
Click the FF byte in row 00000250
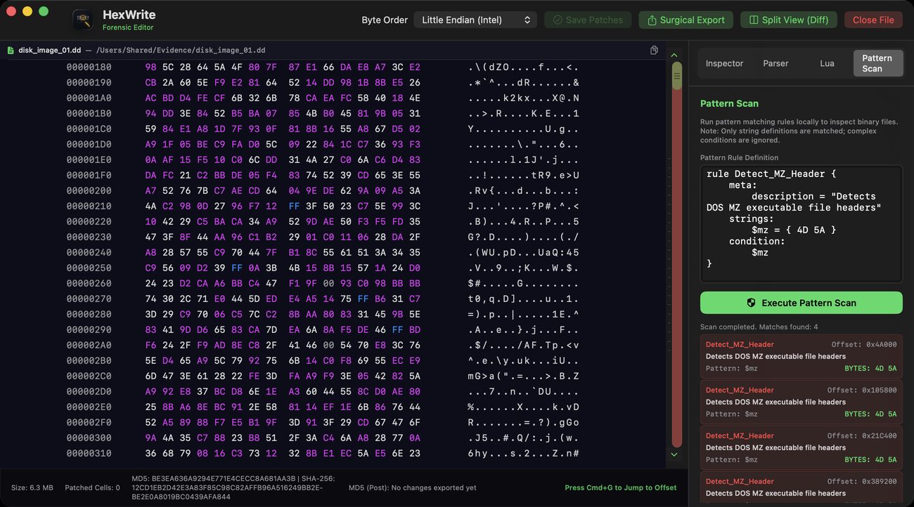[x=237, y=268]
